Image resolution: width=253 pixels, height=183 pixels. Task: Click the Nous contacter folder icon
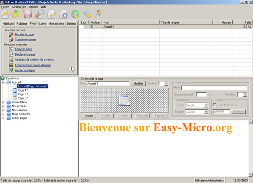(x=9, y=114)
